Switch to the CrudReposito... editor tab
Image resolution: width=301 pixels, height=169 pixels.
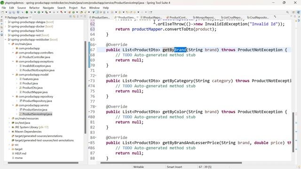coord(258,17)
